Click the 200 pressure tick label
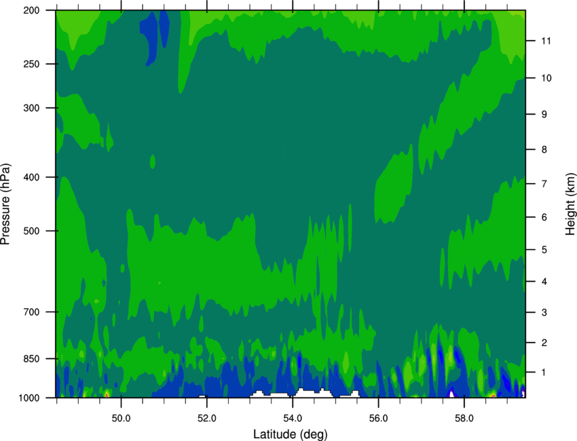The width and height of the screenshot is (577, 441). tap(31, 10)
